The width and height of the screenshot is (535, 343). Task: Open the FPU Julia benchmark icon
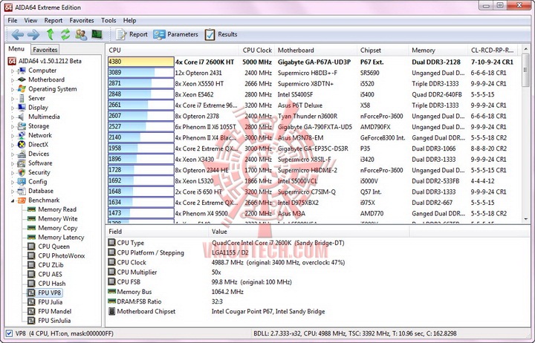pos(31,301)
